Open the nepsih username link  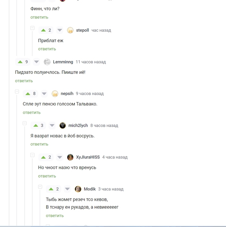pos(67,94)
